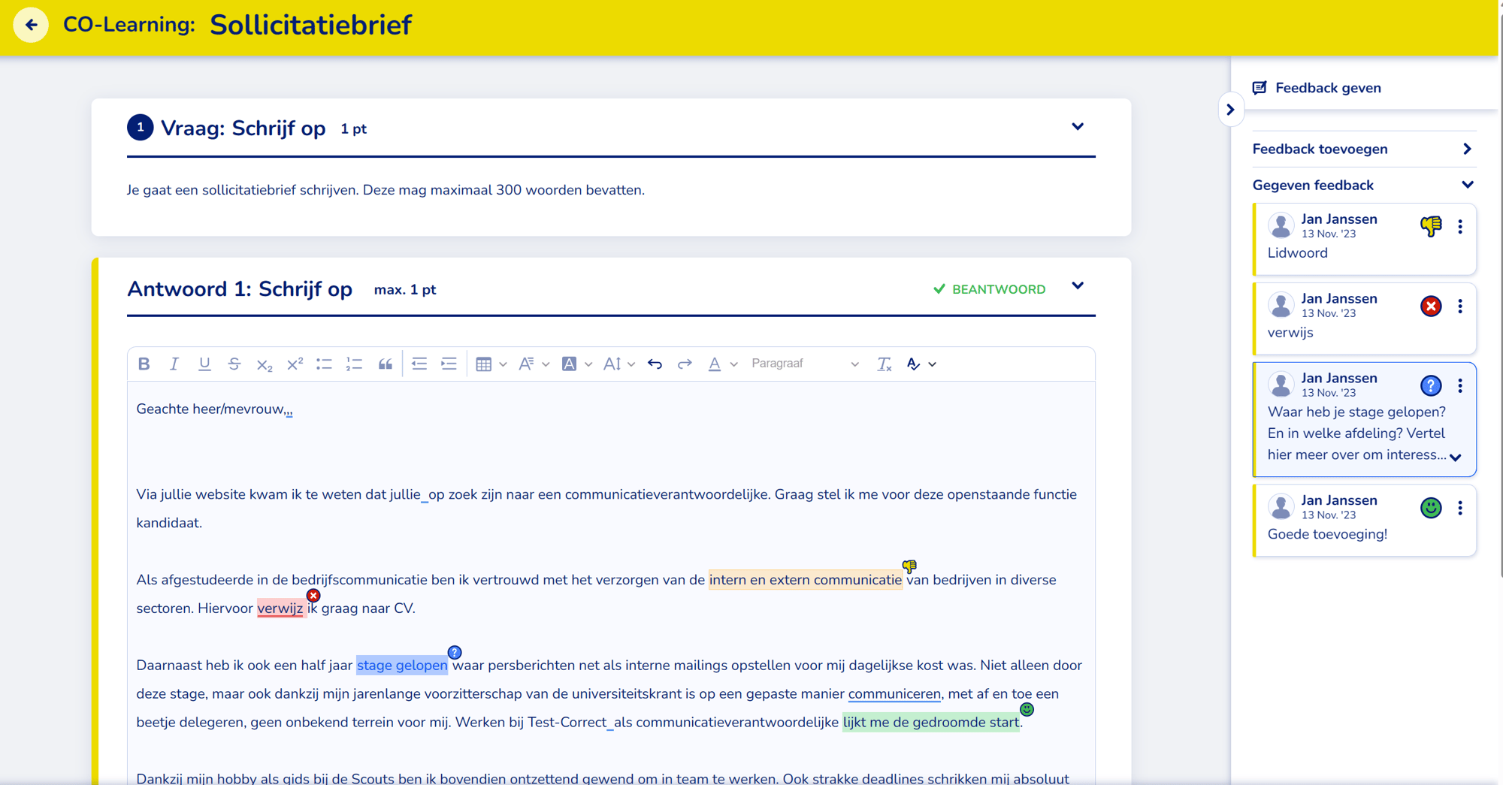Click the back arrow next to CO-Learning
Viewport: 1503px width, 785px height.
click(x=31, y=25)
